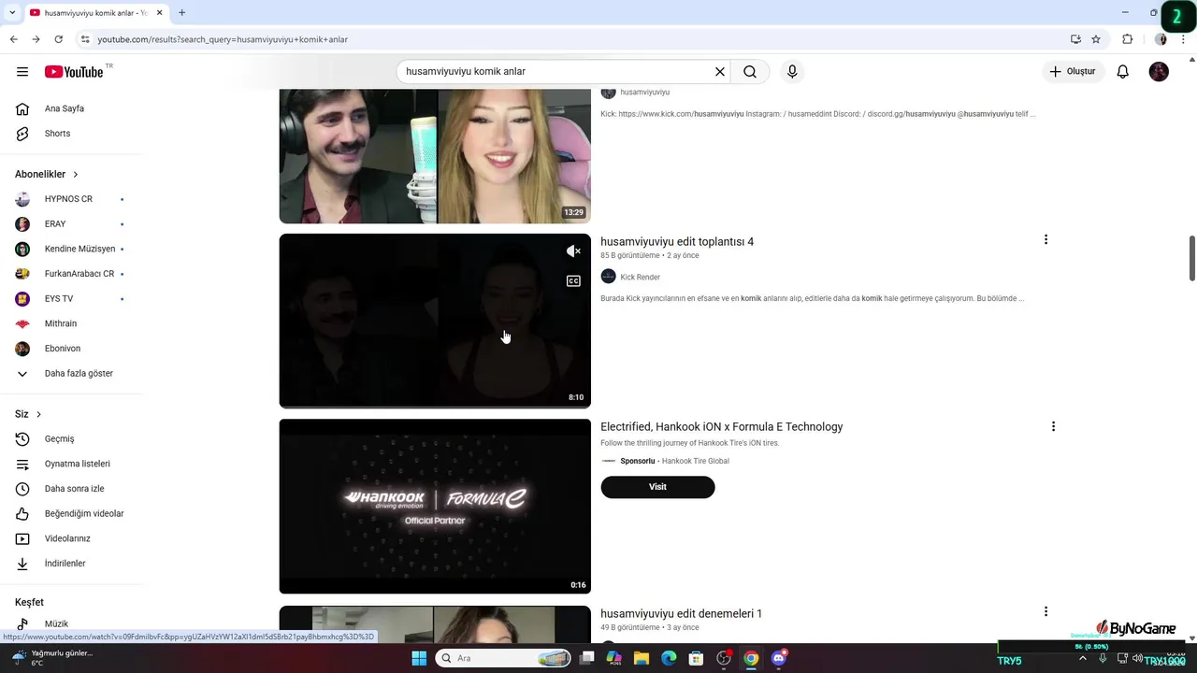The width and height of the screenshot is (1197, 673).
Task: Open Microsoft Edge from taskbar
Action: [x=669, y=658]
